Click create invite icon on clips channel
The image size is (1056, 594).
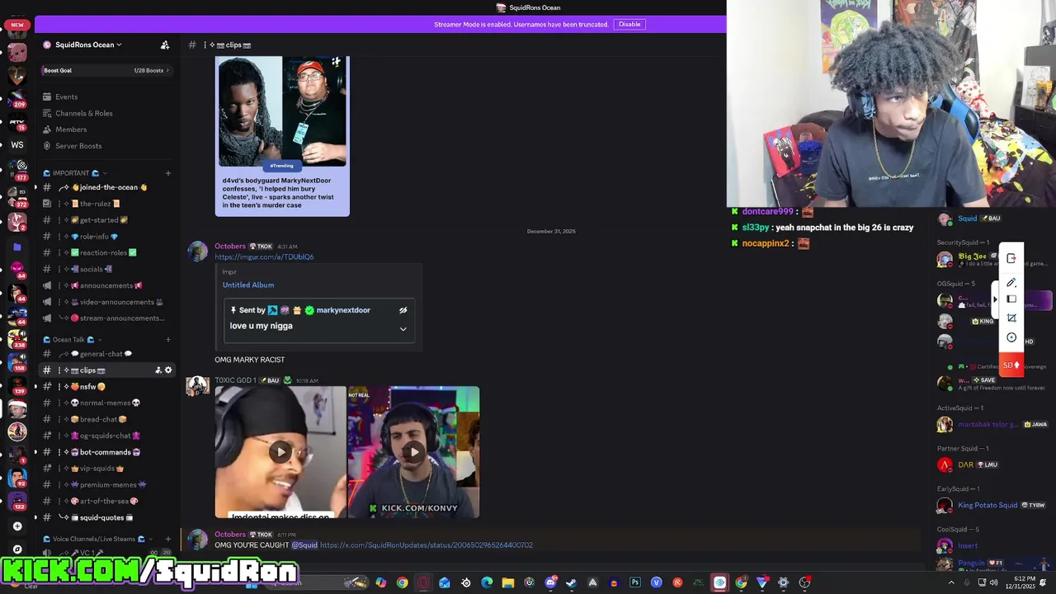click(158, 370)
